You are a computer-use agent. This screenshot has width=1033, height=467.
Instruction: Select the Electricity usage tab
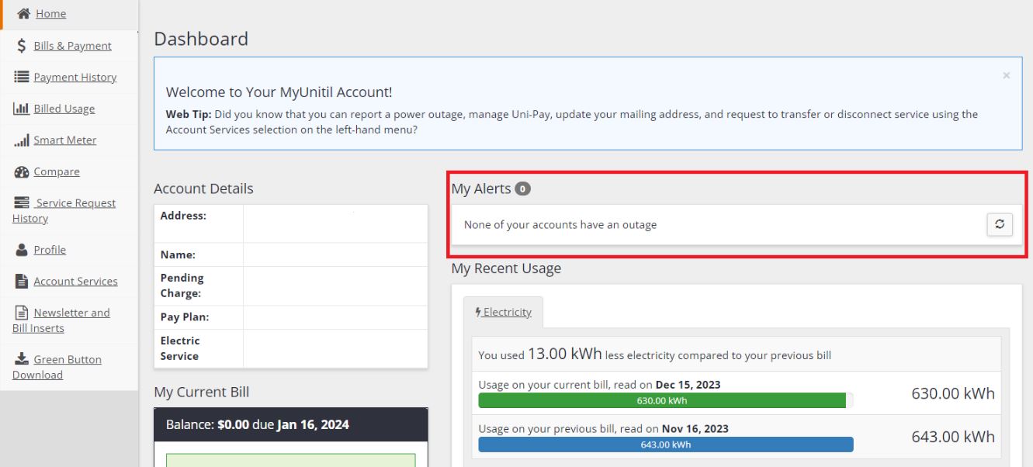tap(503, 312)
